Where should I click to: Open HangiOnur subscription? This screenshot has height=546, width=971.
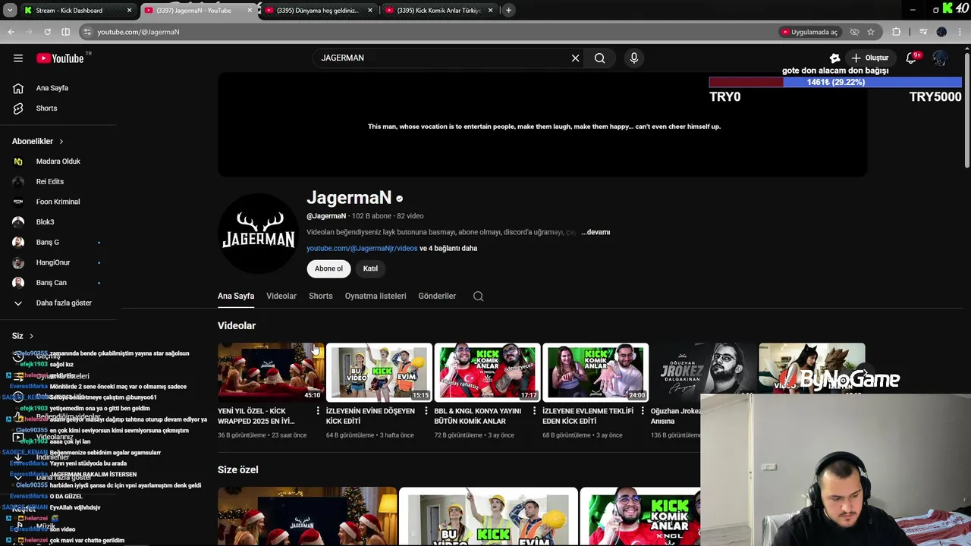53,262
